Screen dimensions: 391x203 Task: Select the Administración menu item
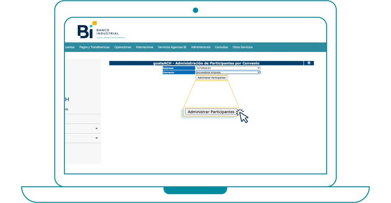click(x=201, y=47)
